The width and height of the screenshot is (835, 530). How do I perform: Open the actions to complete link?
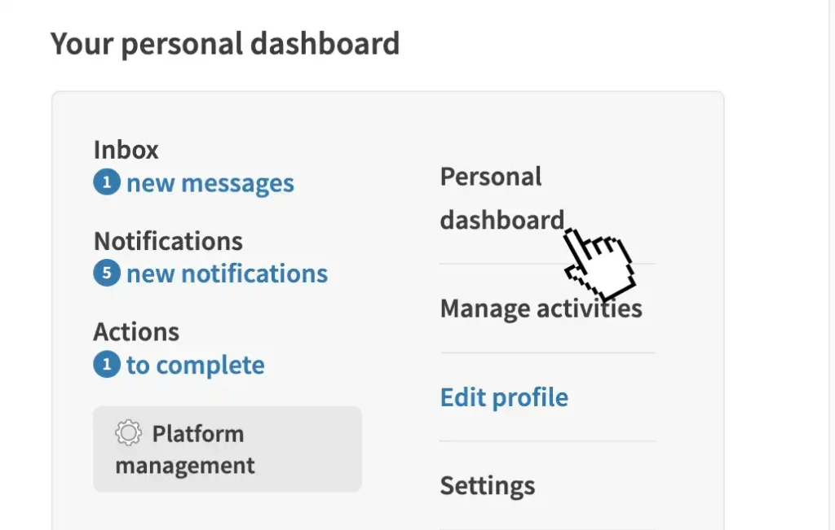point(195,365)
